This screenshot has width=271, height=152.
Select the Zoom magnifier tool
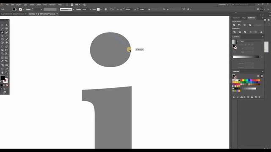pos(7,73)
